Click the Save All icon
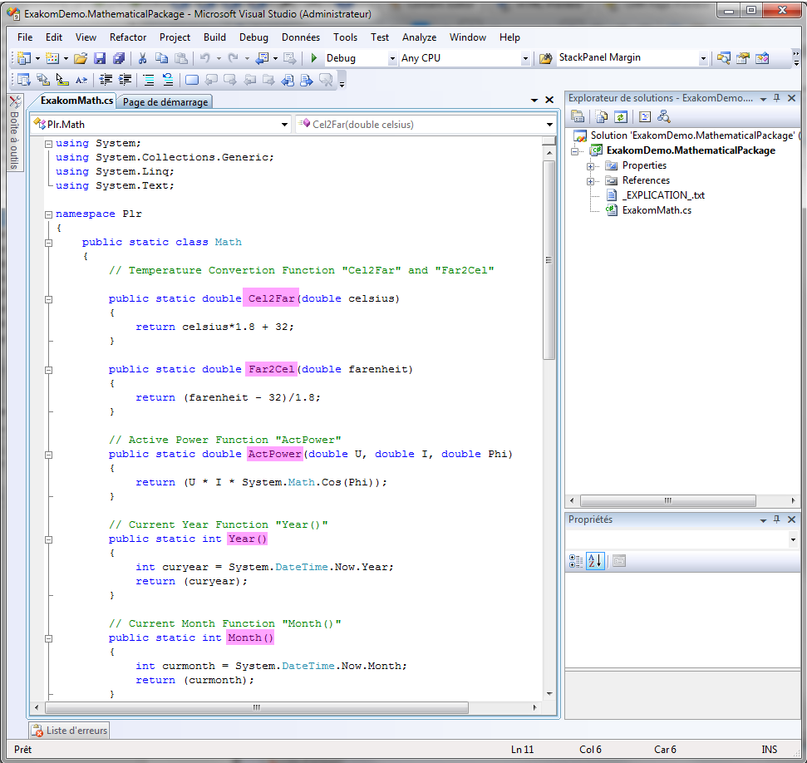Viewport: 807px width, 763px height. click(119, 58)
